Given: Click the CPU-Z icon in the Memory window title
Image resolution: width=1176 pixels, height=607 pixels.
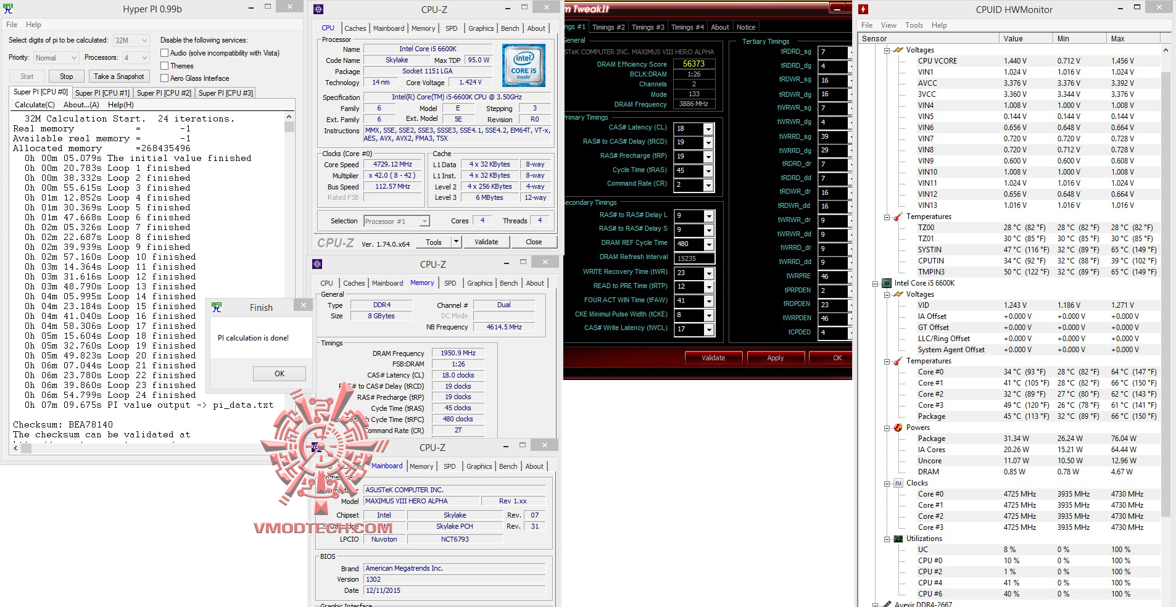Looking at the screenshot, I should click(x=317, y=264).
